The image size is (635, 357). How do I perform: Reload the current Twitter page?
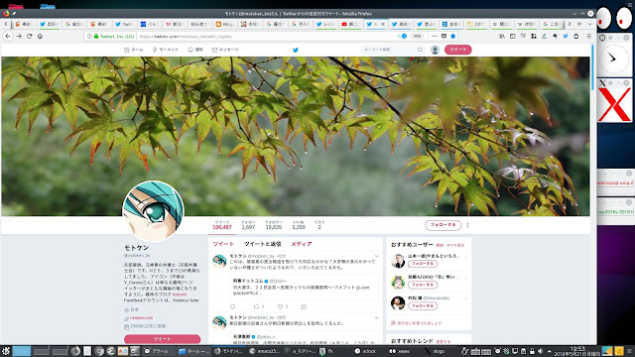pos(29,36)
